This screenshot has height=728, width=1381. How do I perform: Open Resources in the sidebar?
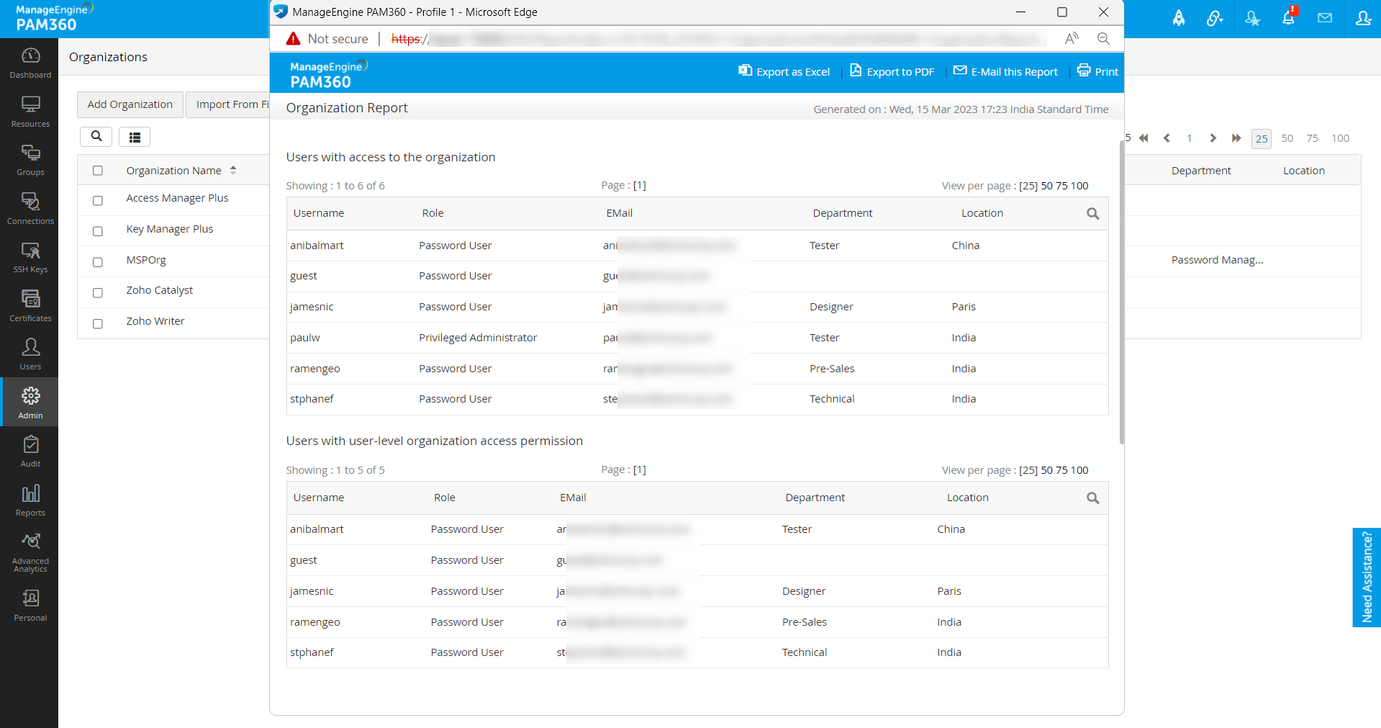30,112
